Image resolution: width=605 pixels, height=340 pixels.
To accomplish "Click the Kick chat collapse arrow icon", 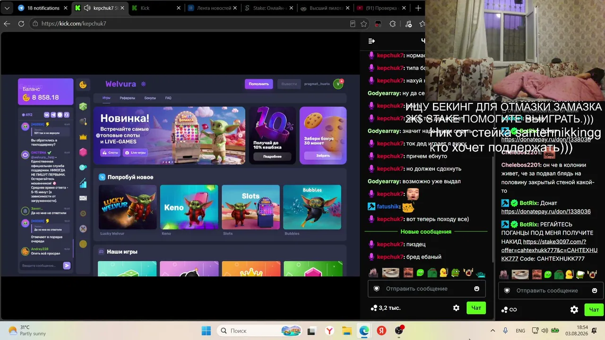I will 372,41.
